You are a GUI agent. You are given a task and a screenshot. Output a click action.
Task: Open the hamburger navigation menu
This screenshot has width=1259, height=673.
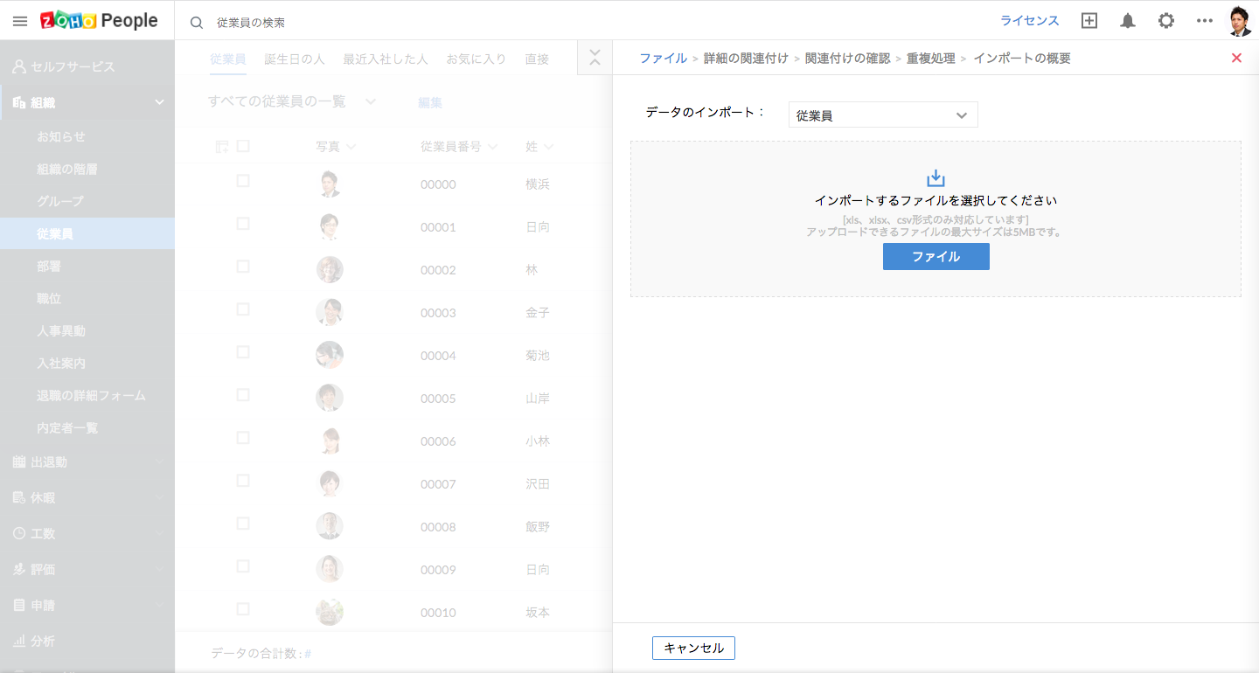20,21
